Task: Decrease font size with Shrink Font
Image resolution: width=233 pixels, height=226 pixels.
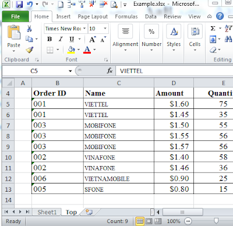Action: pyautogui.click(x=103, y=40)
